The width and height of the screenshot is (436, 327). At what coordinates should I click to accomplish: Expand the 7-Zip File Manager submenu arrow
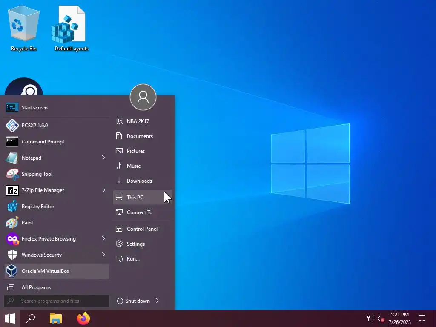point(103,190)
